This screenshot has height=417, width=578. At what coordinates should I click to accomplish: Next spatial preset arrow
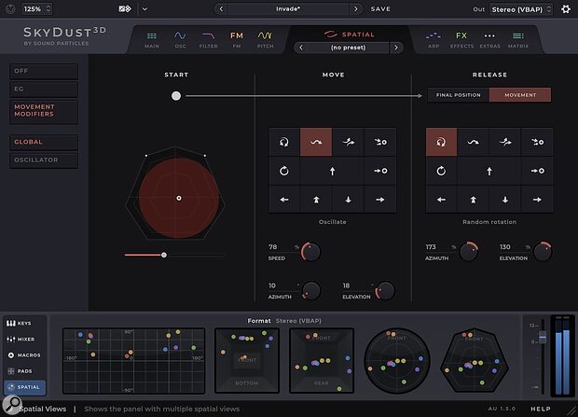396,48
